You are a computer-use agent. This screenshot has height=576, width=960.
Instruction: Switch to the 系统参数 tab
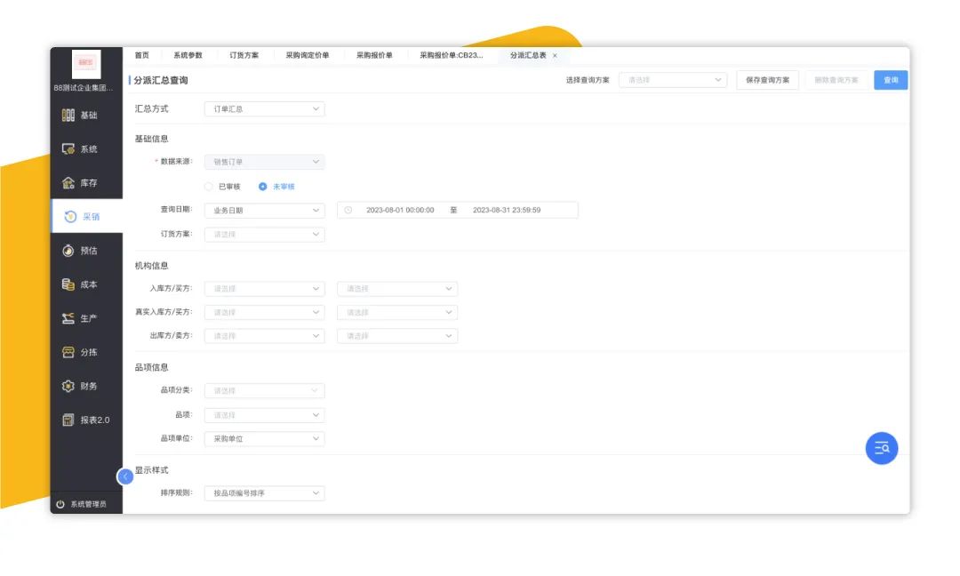coord(188,56)
